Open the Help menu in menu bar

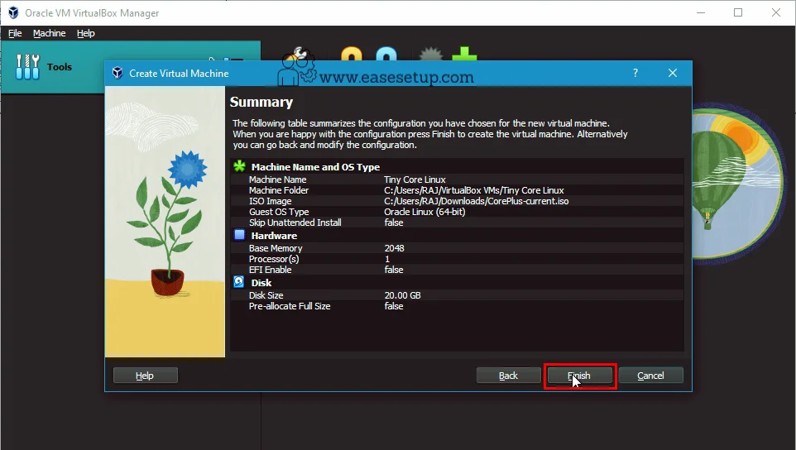click(x=86, y=33)
